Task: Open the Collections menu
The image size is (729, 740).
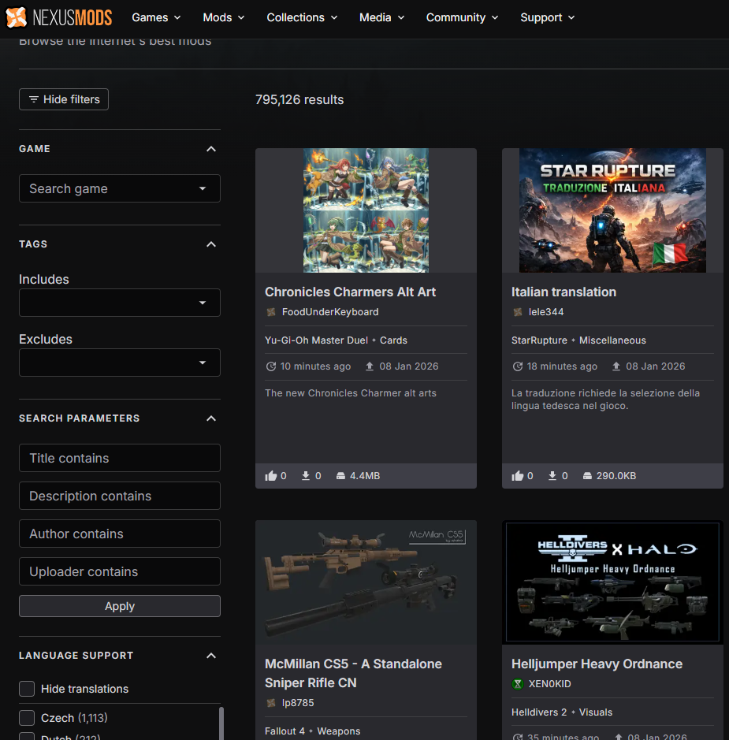Action: coord(302,17)
